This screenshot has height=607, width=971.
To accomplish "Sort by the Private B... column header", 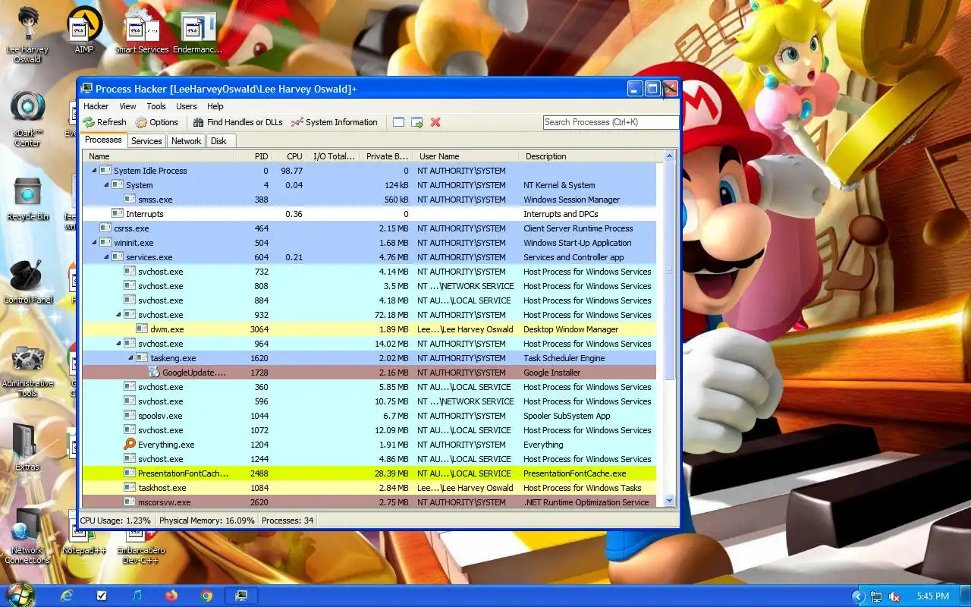I will [386, 156].
